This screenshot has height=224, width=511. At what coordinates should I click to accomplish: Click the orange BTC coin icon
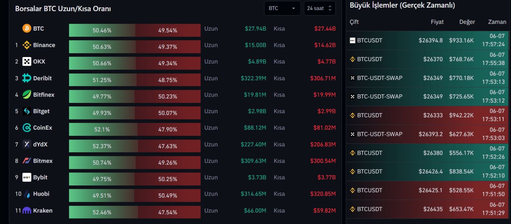pyautogui.click(x=27, y=28)
